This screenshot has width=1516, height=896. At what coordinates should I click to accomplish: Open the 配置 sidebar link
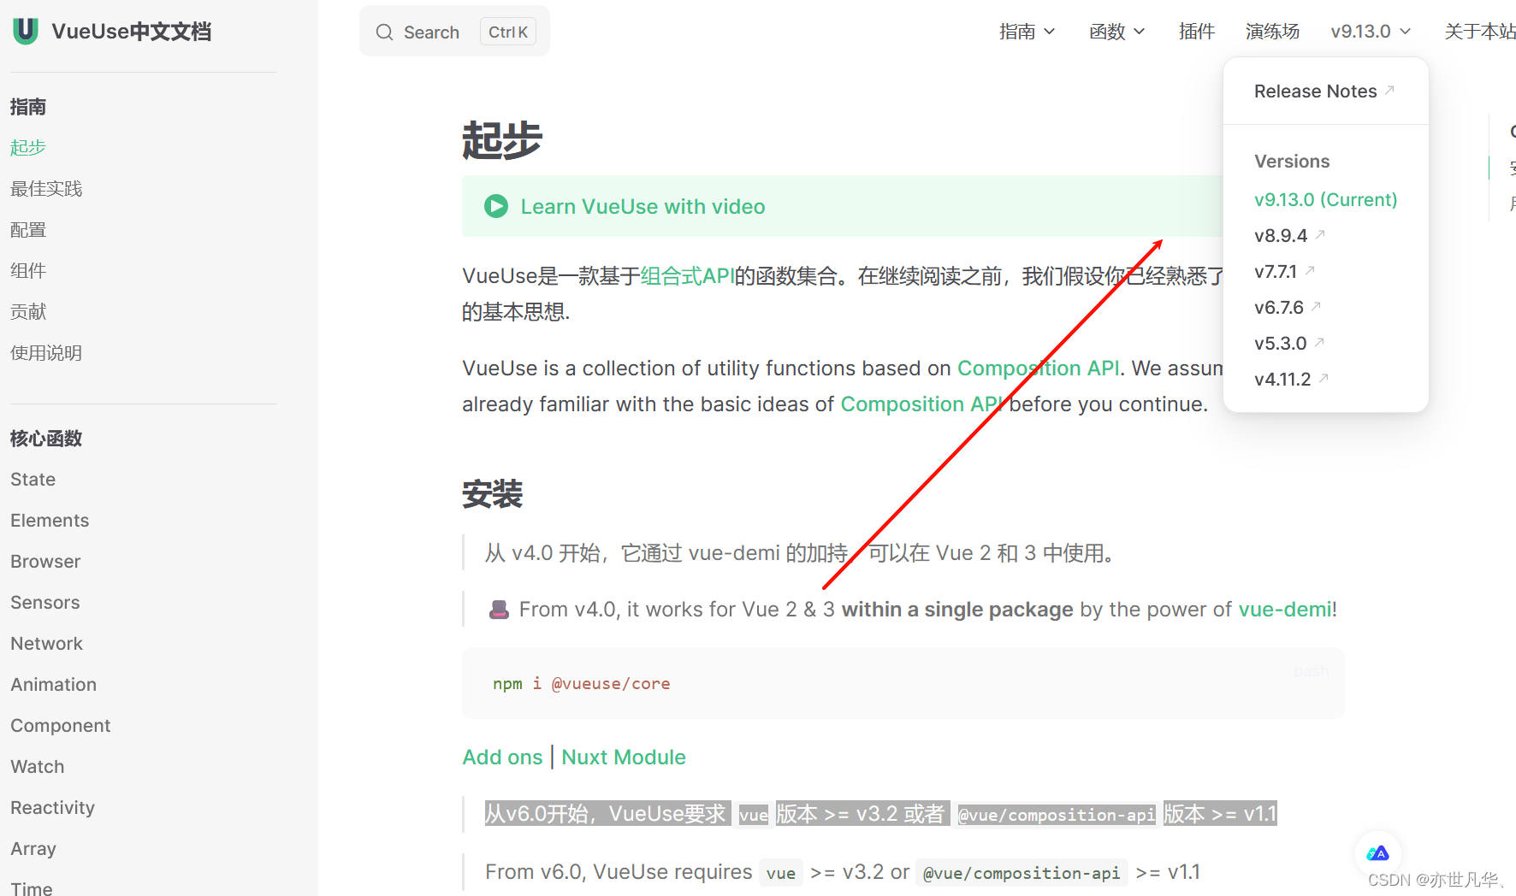click(x=28, y=229)
